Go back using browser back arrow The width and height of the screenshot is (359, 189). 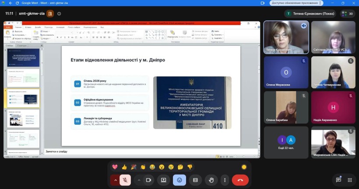[x=11, y=3]
